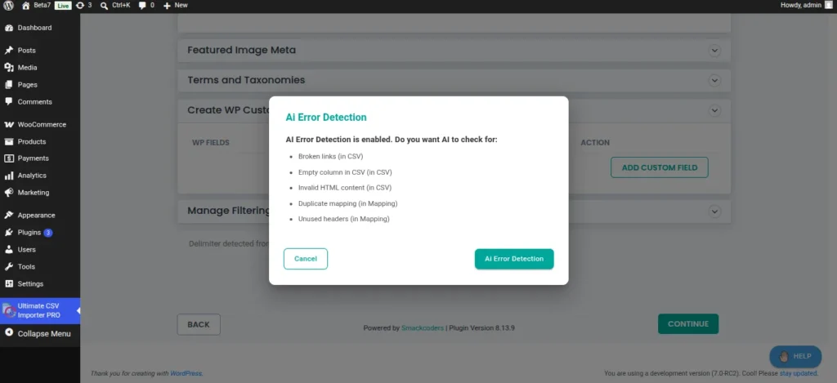The width and height of the screenshot is (837, 383).
Task: Click the Analytics bar chart icon
Action: [8, 176]
